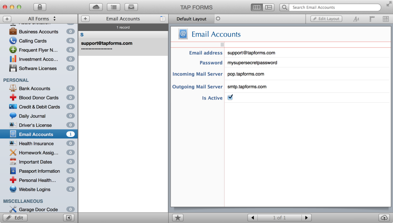Click pop.tapforms.com incoming server value
The width and height of the screenshot is (393, 223).
tap(246, 74)
